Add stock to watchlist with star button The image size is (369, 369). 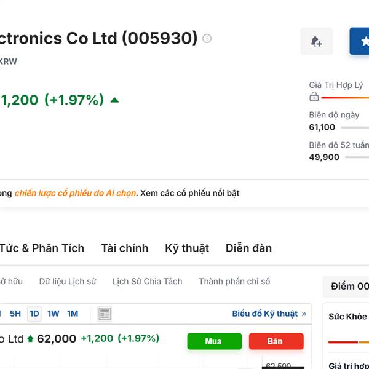click(x=359, y=41)
